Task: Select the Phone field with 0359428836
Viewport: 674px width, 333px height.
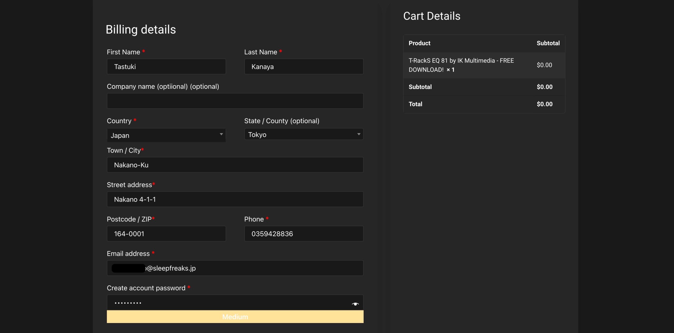Action: pyautogui.click(x=304, y=234)
